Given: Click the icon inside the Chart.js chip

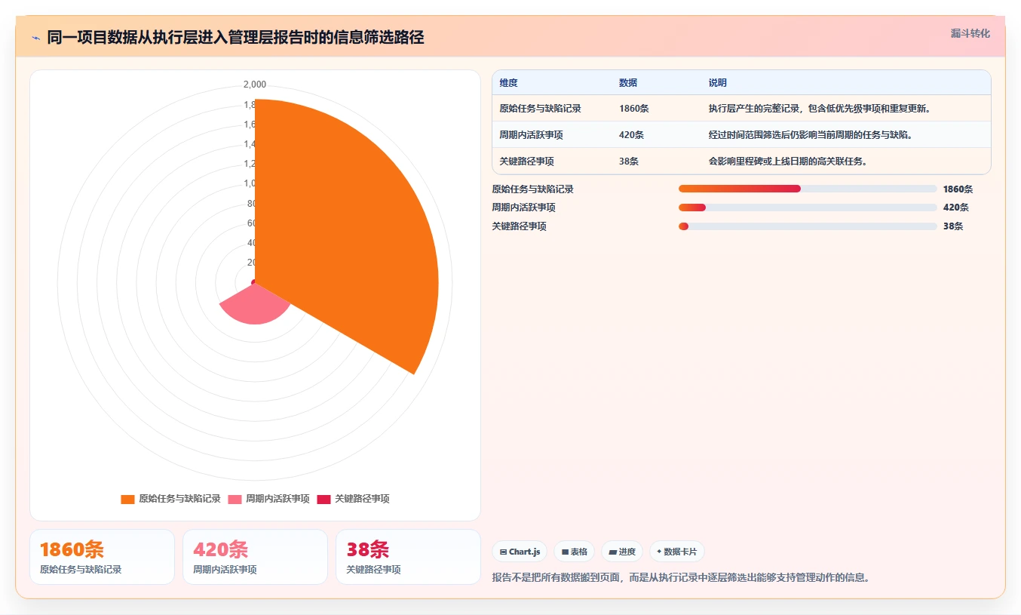Looking at the screenshot, I should coord(503,552).
